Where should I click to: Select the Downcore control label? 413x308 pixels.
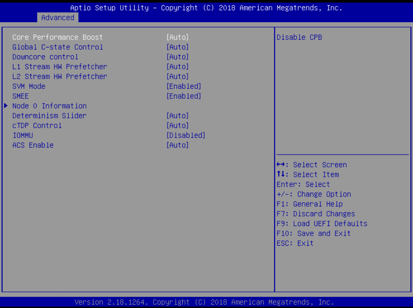point(45,57)
